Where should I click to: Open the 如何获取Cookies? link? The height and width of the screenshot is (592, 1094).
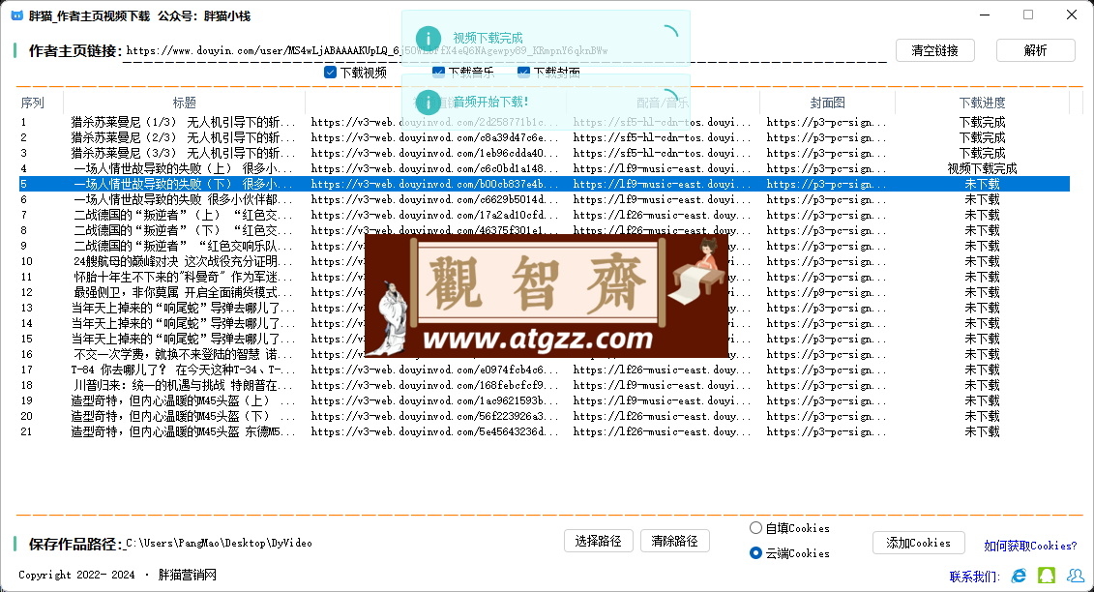pos(1030,546)
